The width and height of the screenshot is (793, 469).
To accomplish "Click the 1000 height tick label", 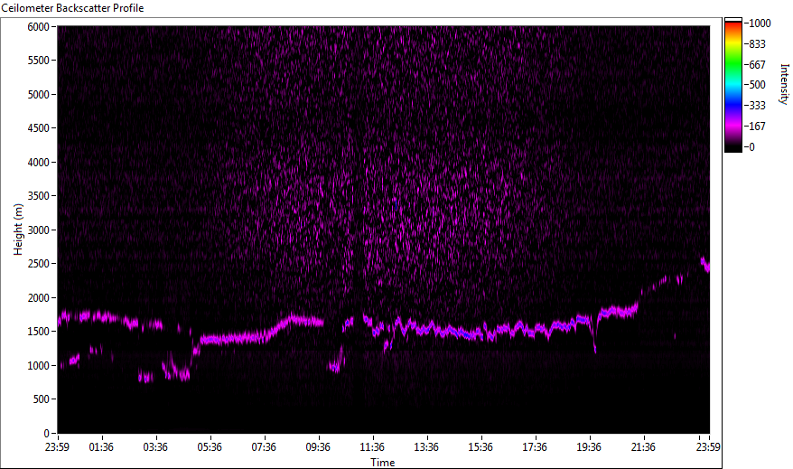I will click(39, 366).
